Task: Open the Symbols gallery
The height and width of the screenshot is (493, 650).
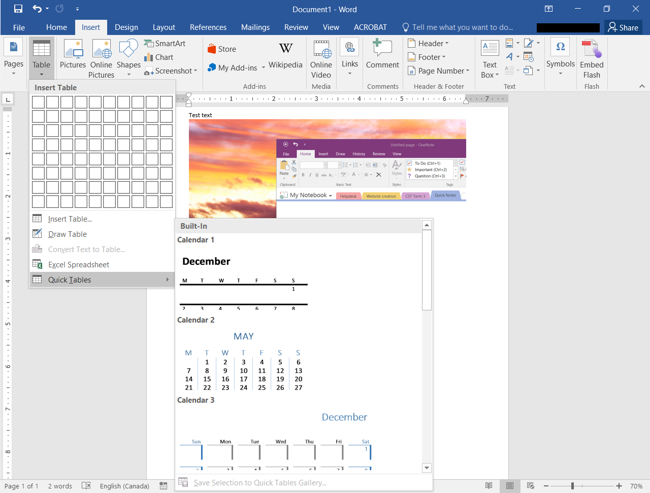Action: tap(560, 57)
